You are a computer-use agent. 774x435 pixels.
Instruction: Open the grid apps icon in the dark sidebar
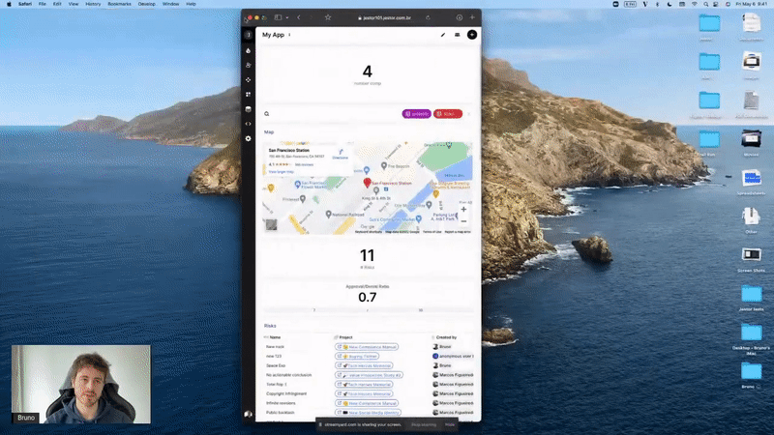pos(249,94)
